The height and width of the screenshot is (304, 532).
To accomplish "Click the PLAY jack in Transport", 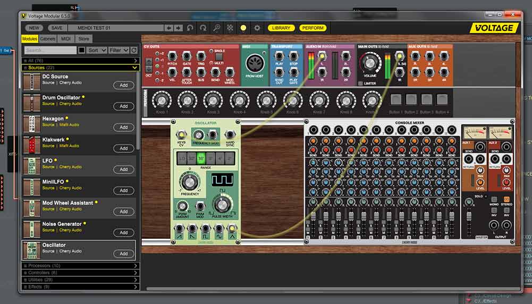I will pyautogui.click(x=279, y=56).
